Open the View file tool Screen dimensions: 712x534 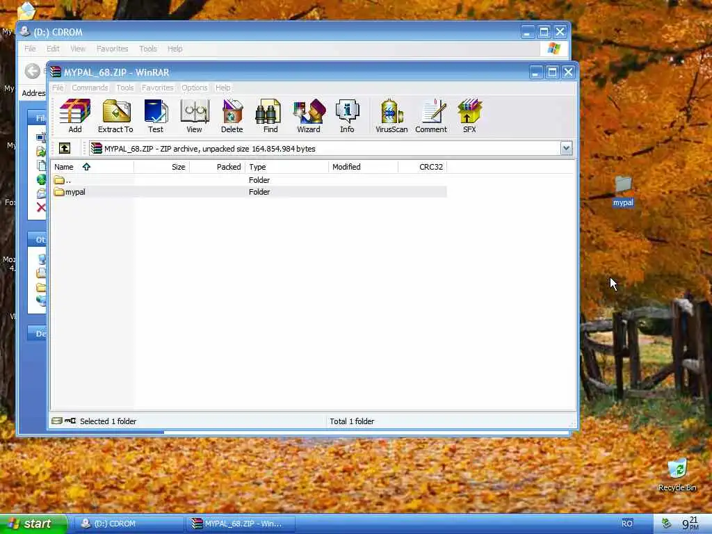[x=195, y=116]
